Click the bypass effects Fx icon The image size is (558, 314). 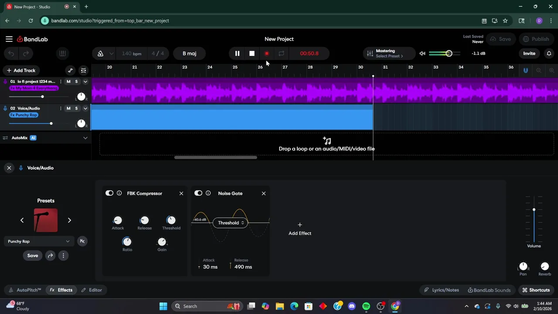82,241
